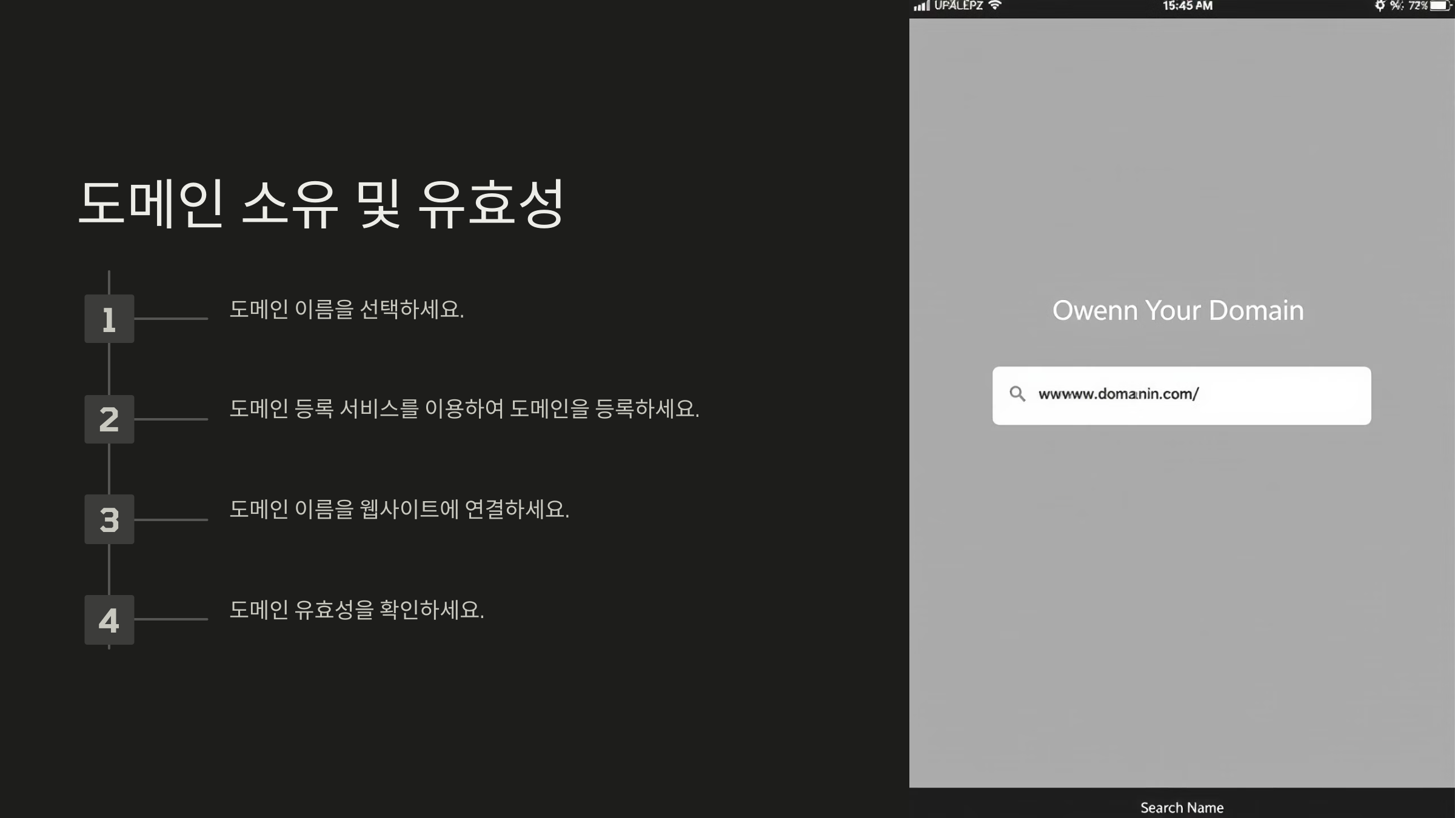Select the Owenn Your Domain heading
Screen dimensions: 1455x818
point(1179,310)
